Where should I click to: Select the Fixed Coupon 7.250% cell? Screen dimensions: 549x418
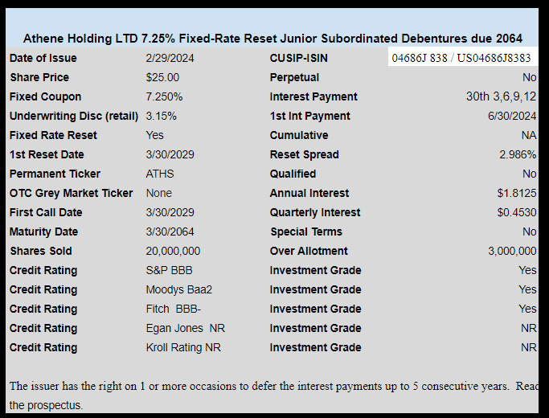[164, 96]
